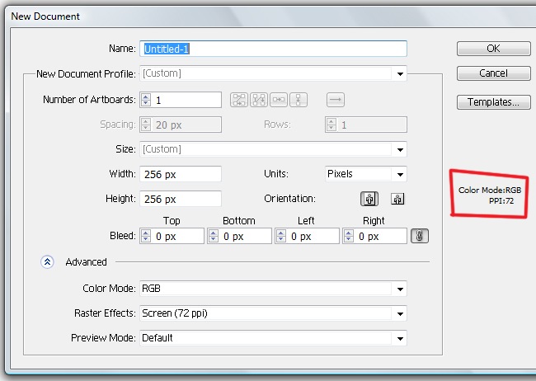
Task: Decrease Bottom bleed value
Action: point(214,239)
